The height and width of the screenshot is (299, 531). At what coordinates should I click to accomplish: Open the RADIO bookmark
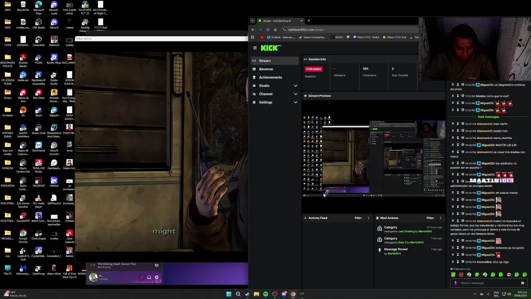(337, 37)
